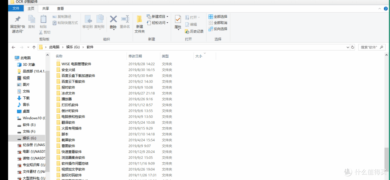This screenshot has height=180, width=390.
Task: Open the arrow below 删除
Action: (x=113, y=30)
